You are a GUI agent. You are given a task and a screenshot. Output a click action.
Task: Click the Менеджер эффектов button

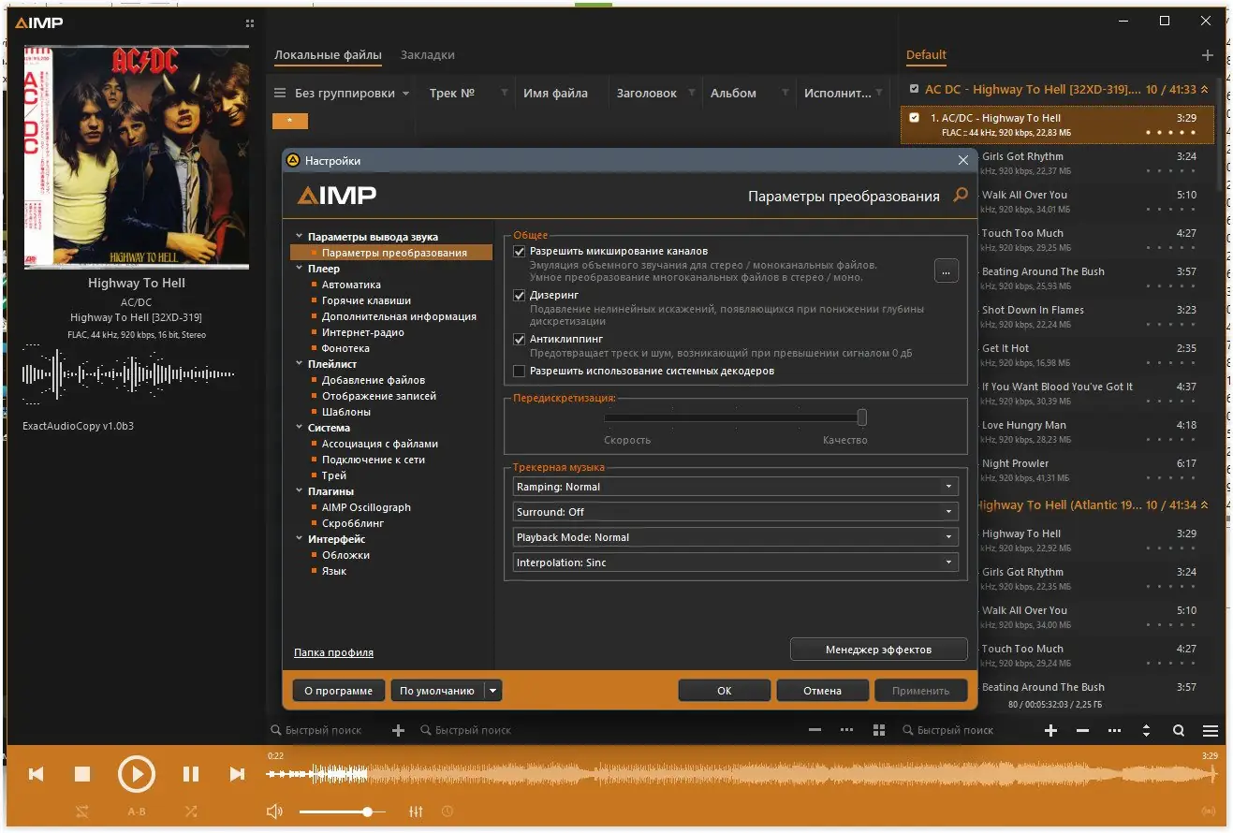coord(878,649)
